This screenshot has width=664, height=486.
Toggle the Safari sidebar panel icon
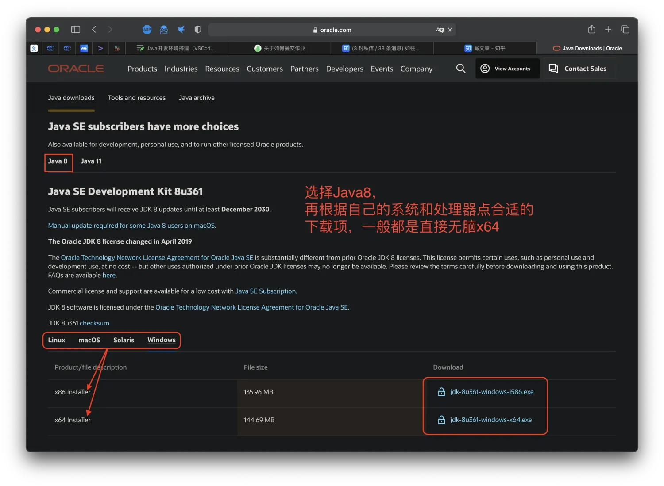tap(75, 29)
